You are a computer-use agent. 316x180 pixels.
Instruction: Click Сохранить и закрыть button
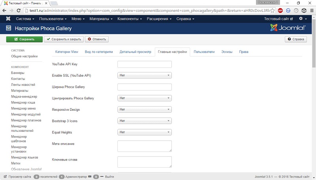click(x=64, y=39)
